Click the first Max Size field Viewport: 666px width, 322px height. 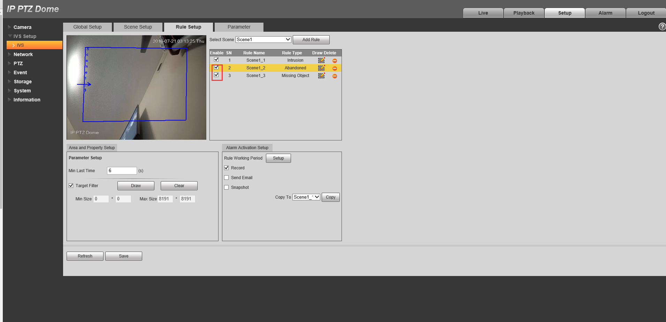(165, 199)
